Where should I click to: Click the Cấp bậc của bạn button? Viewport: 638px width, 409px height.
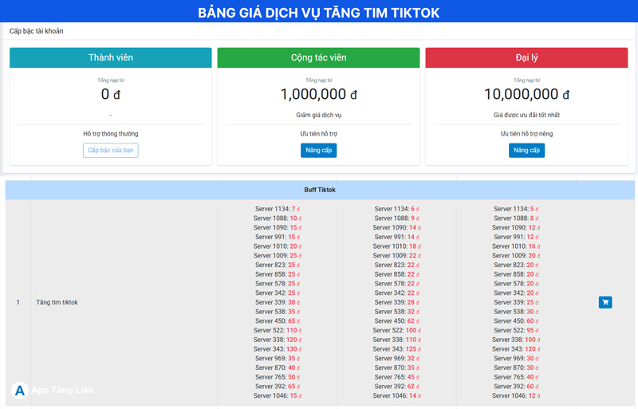click(x=111, y=150)
